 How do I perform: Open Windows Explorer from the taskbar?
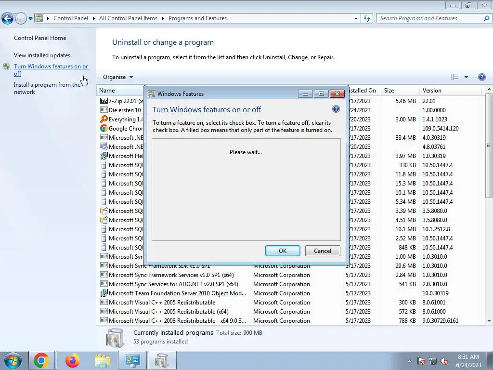[x=103, y=360]
